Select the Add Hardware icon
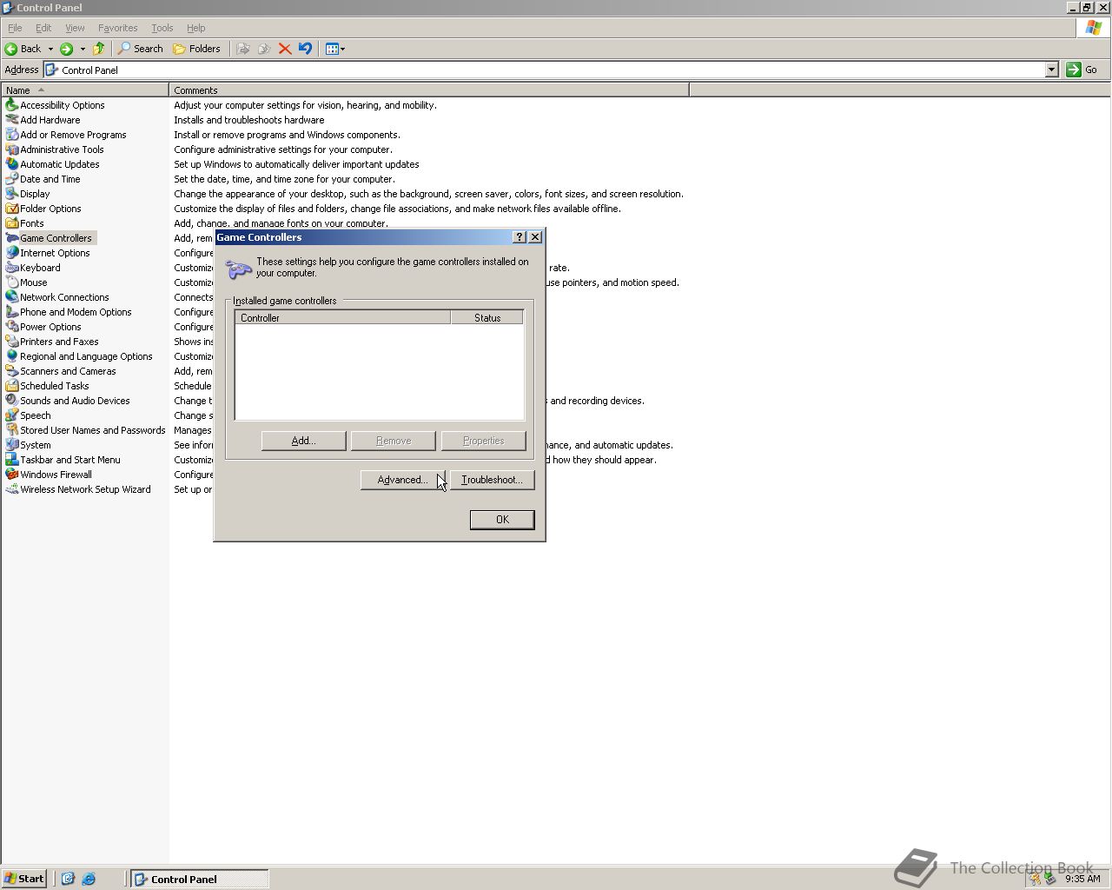The width and height of the screenshot is (1112, 890). click(x=11, y=120)
